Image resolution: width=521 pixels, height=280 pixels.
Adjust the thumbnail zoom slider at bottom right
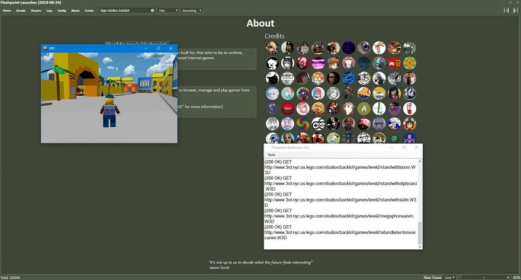click(x=484, y=278)
